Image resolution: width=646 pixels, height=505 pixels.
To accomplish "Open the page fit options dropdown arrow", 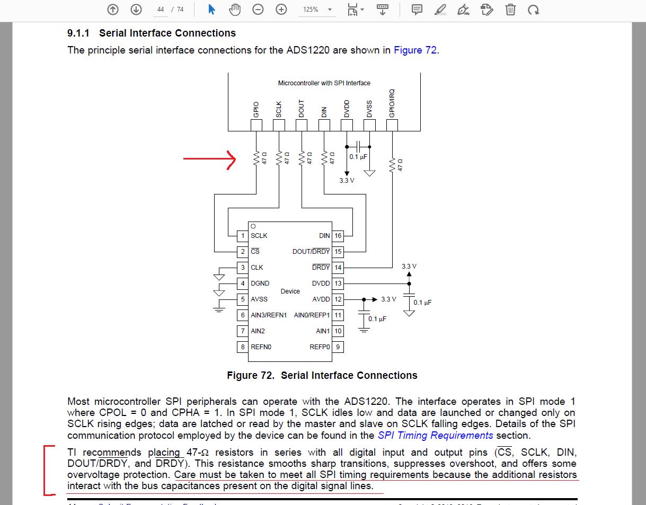I will 362,10.
